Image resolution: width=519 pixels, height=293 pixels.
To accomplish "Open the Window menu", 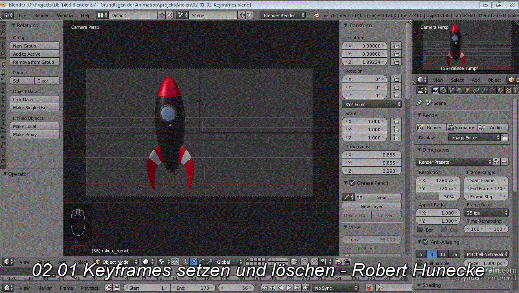I will 65,15.
